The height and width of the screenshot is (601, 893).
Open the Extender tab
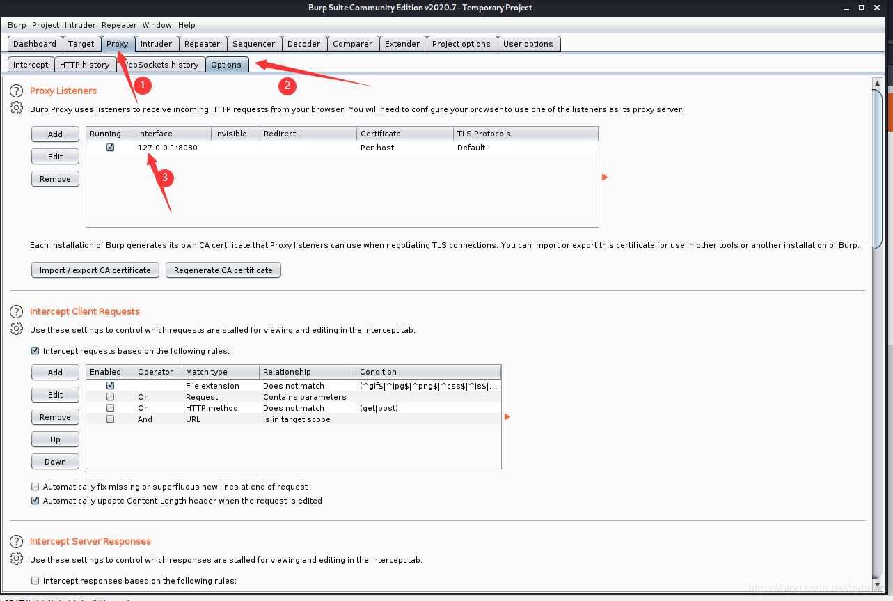(402, 44)
